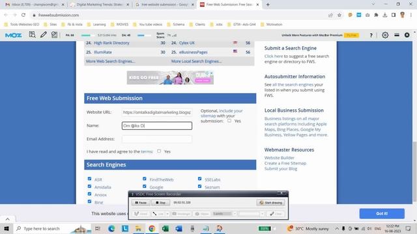Viewport: 417px width, 234px height.
Task: Open MozBar help question mark
Action: point(371,35)
